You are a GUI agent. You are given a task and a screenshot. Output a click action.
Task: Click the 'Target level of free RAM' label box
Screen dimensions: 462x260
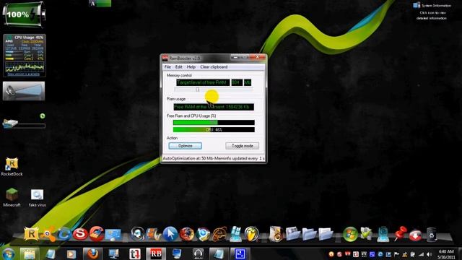point(203,82)
